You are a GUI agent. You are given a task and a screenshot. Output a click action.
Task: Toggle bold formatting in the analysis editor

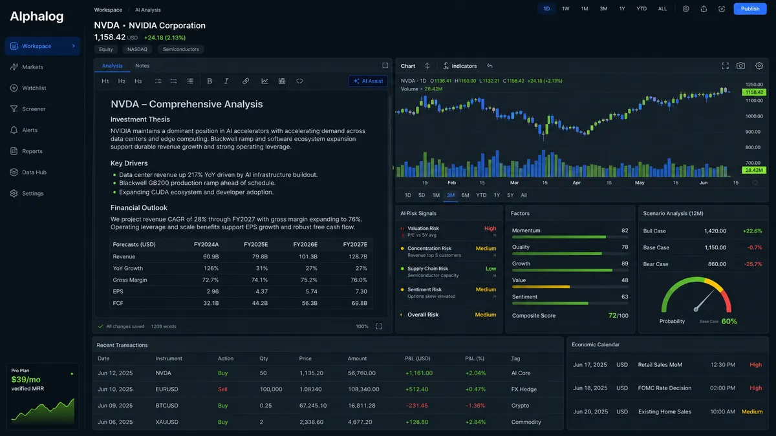(x=210, y=81)
